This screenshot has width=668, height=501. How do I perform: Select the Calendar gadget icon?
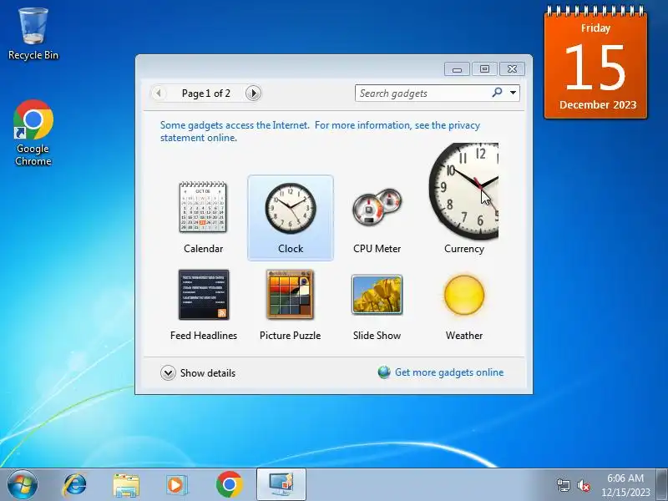(x=203, y=207)
